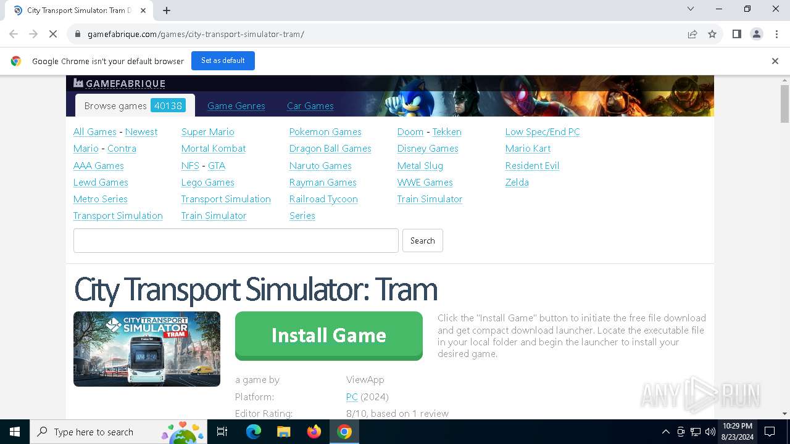Open the WWE Games link
Image resolution: width=790 pixels, height=444 pixels.
[x=425, y=183]
